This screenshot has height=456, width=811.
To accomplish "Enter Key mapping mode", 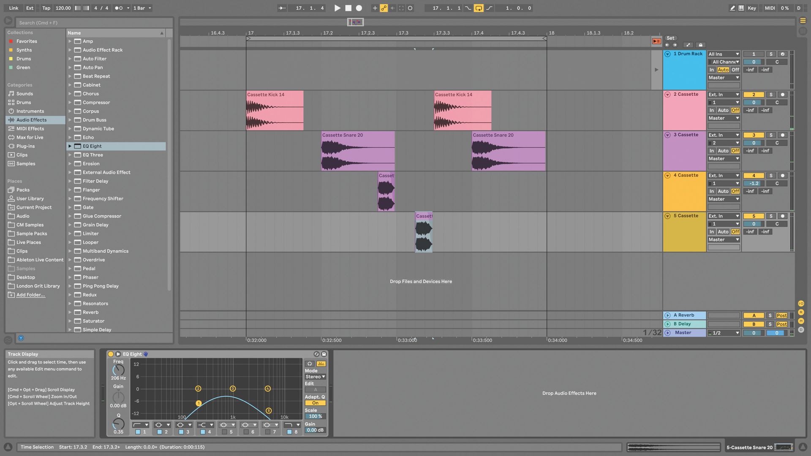I will (x=752, y=8).
